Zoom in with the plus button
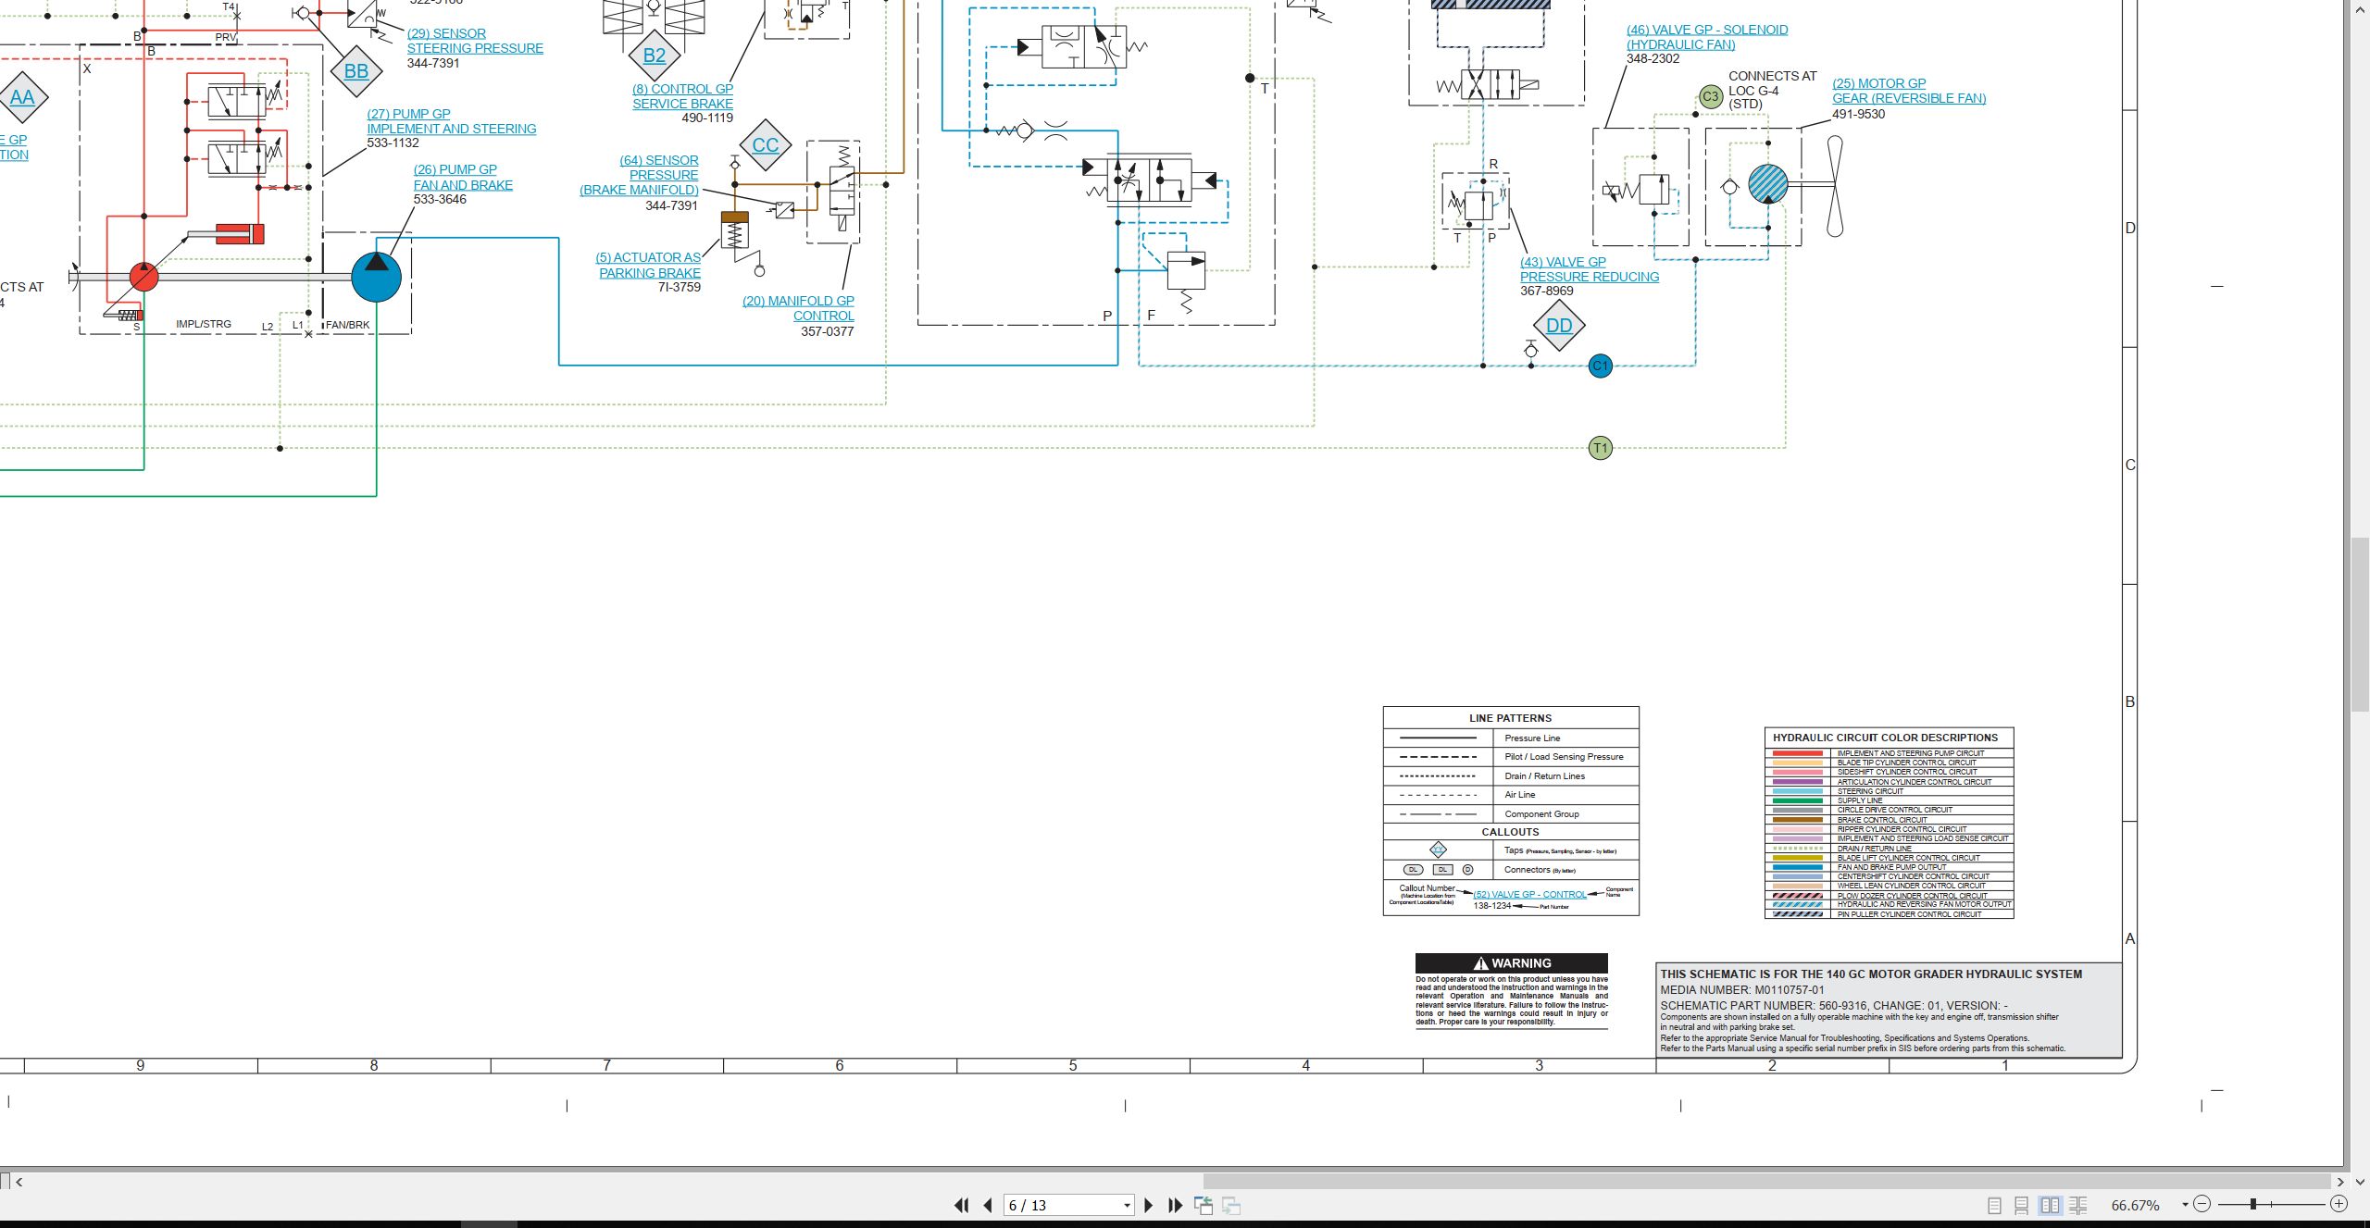Viewport: 2370px width, 1228px height. (x=2339, y=1204)
